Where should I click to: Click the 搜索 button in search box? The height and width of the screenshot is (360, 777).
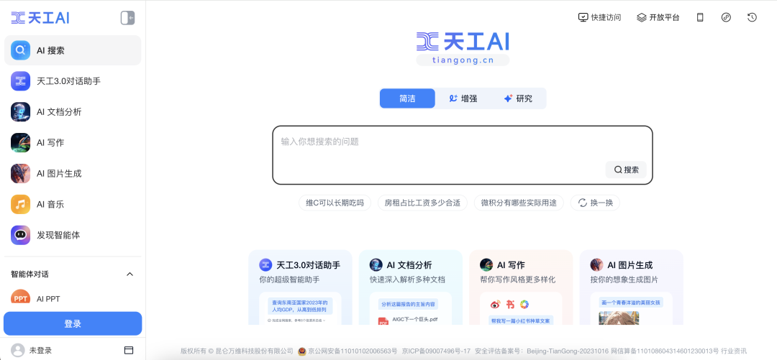tap(626, 170)
